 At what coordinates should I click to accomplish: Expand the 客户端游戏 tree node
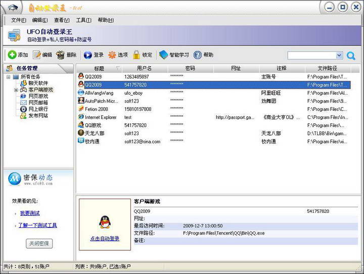pyautogui.click(x=16, y=90)
